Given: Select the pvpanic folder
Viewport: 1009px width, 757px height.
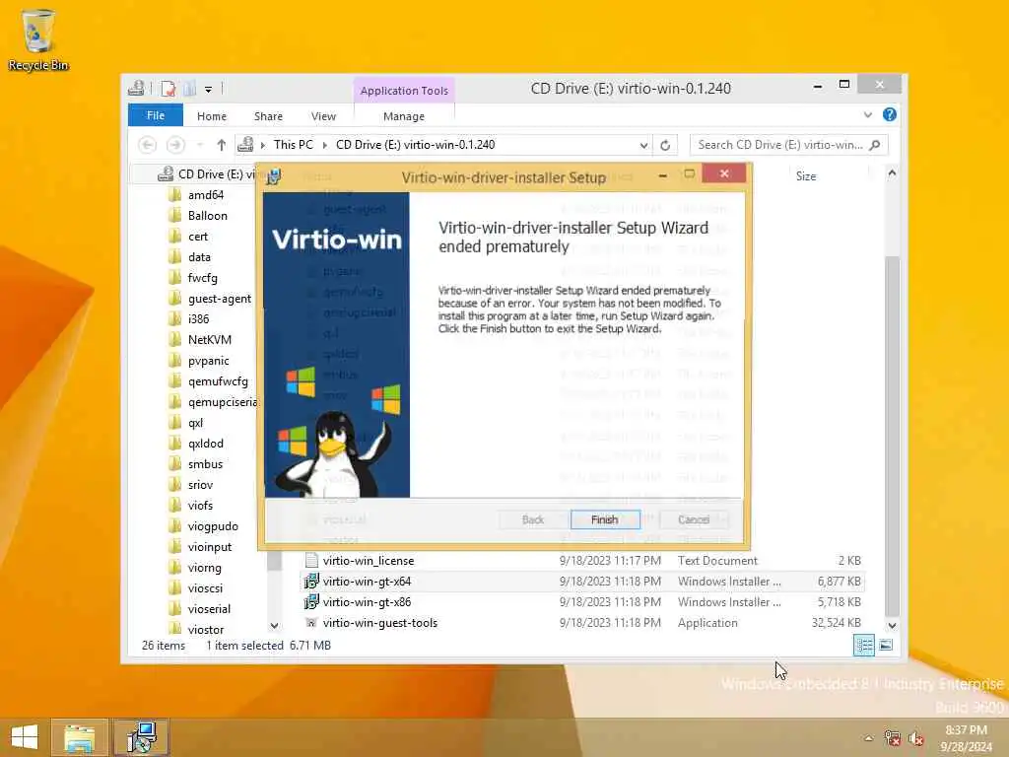Looking at the screenshot, I should point(209,361).
